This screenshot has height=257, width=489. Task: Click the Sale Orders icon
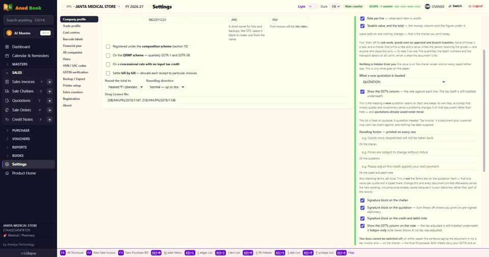7,110
